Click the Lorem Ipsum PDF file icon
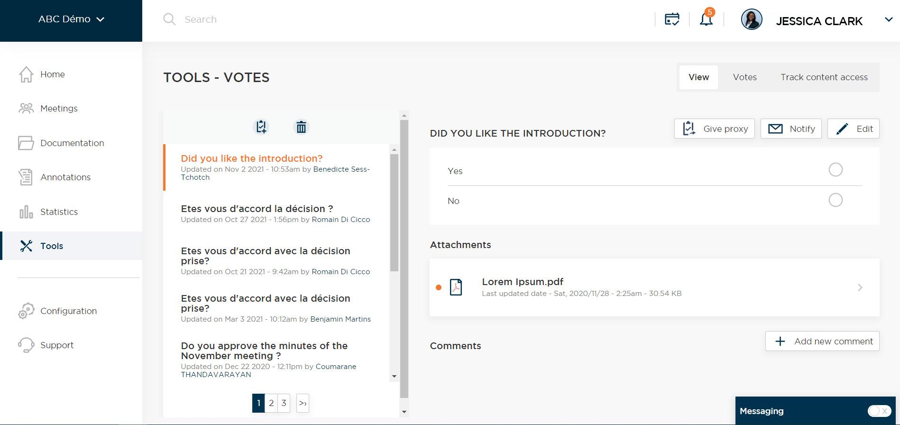The width and height of the screenshot is (900, 425). [x=456, y=287]
